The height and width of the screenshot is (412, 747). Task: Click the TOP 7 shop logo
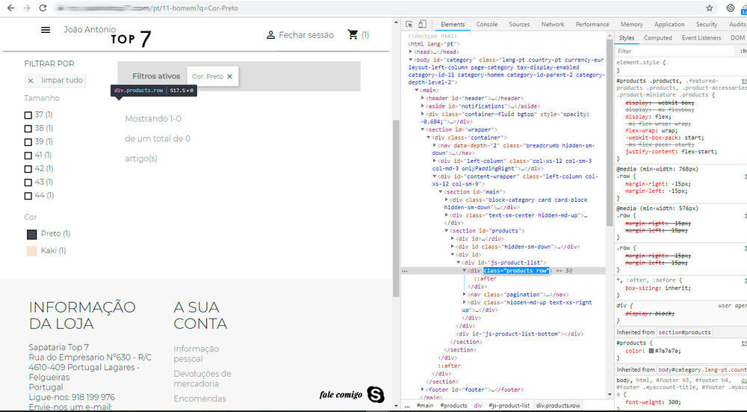coord(131,39)
